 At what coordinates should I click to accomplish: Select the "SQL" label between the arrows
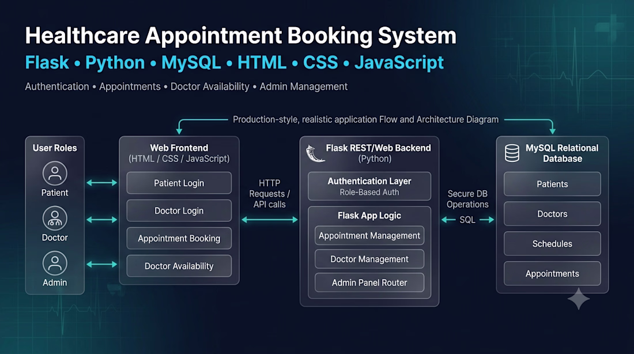(x=467, y=220)
